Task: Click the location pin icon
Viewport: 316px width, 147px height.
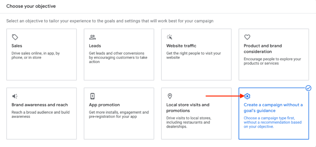Action: click(170, 96)
